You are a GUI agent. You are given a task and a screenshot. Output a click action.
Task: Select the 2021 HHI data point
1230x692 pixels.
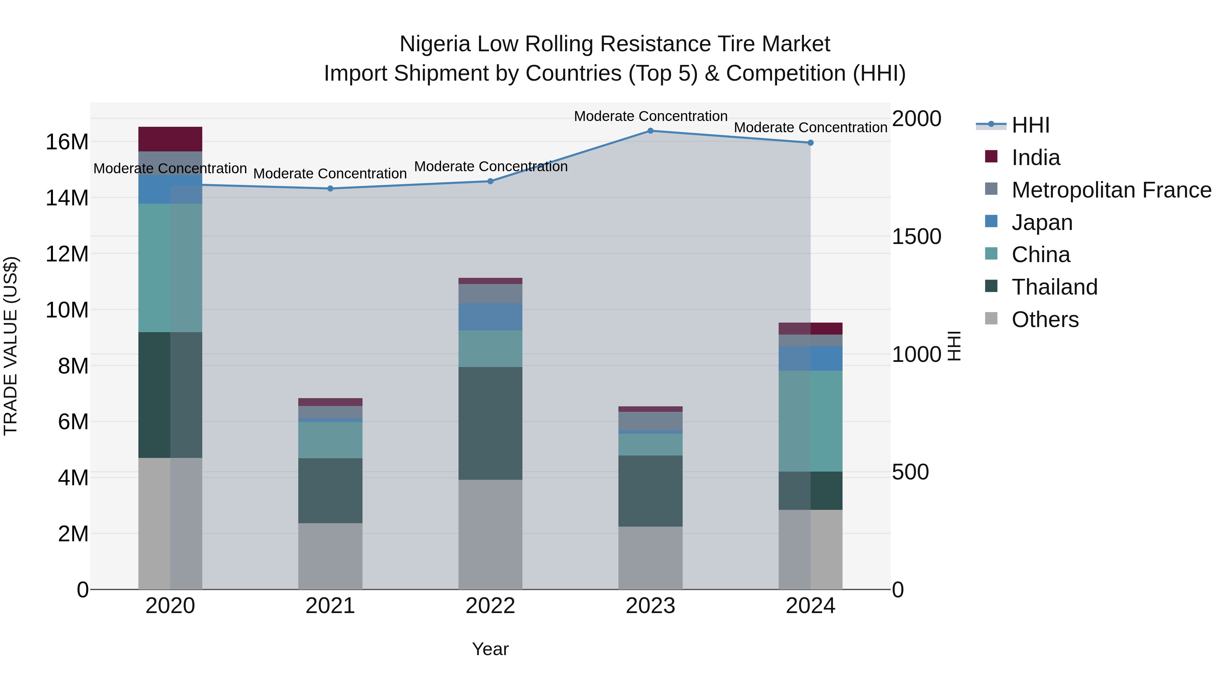330,189
